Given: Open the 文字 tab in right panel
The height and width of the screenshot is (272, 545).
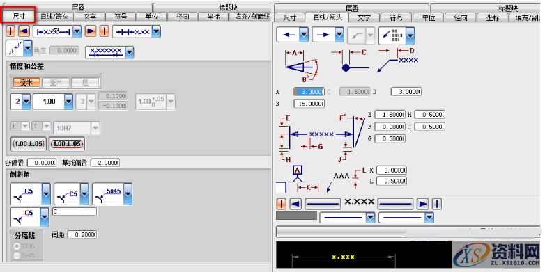Looking at the screenshot, I should pyautogui.click(x=364, y=17).
